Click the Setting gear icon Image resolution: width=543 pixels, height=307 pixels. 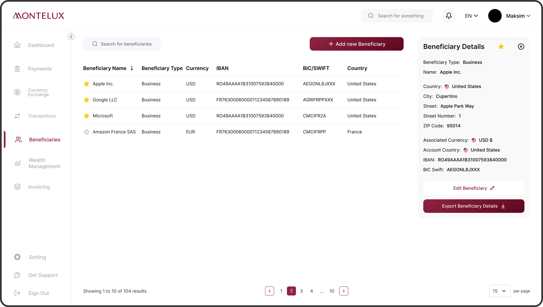[17, 257]
